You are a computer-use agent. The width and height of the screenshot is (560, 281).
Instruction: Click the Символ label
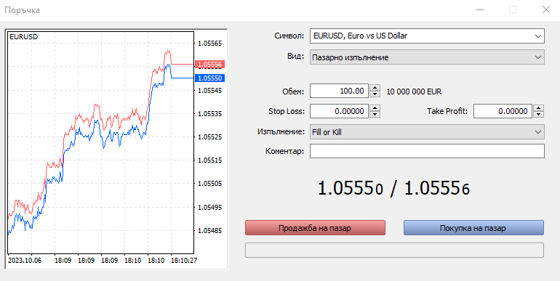coord(289,36)
